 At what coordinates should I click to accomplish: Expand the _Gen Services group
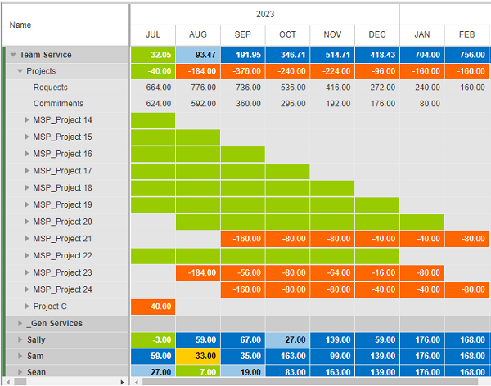pyautogui.click(x=20, y=324)
